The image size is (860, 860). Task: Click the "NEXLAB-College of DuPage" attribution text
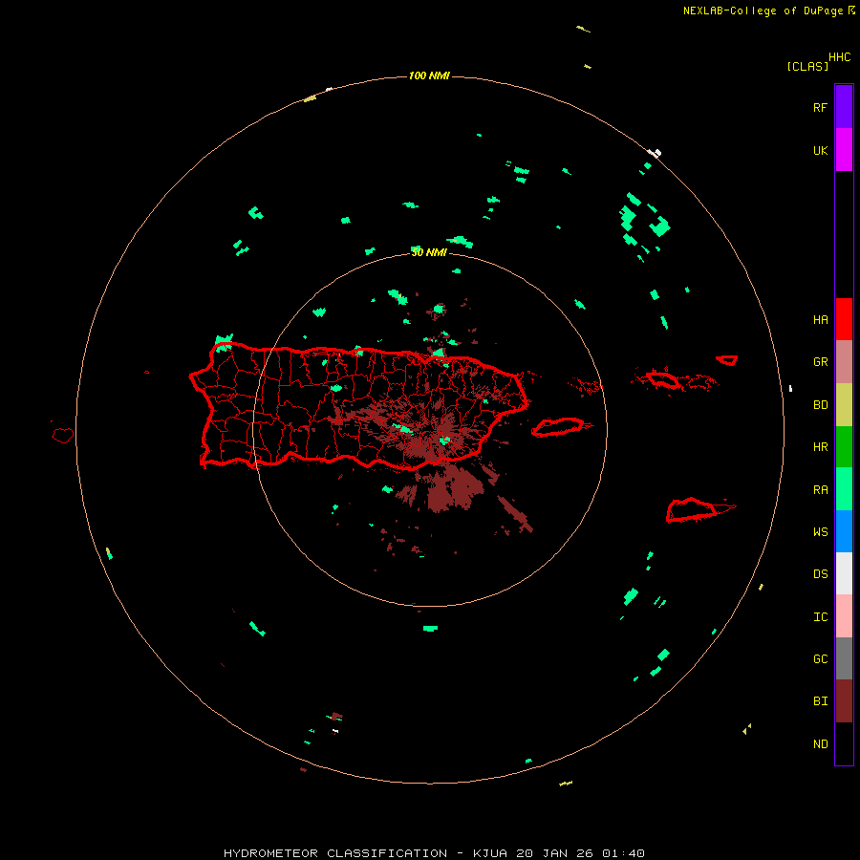763,11
